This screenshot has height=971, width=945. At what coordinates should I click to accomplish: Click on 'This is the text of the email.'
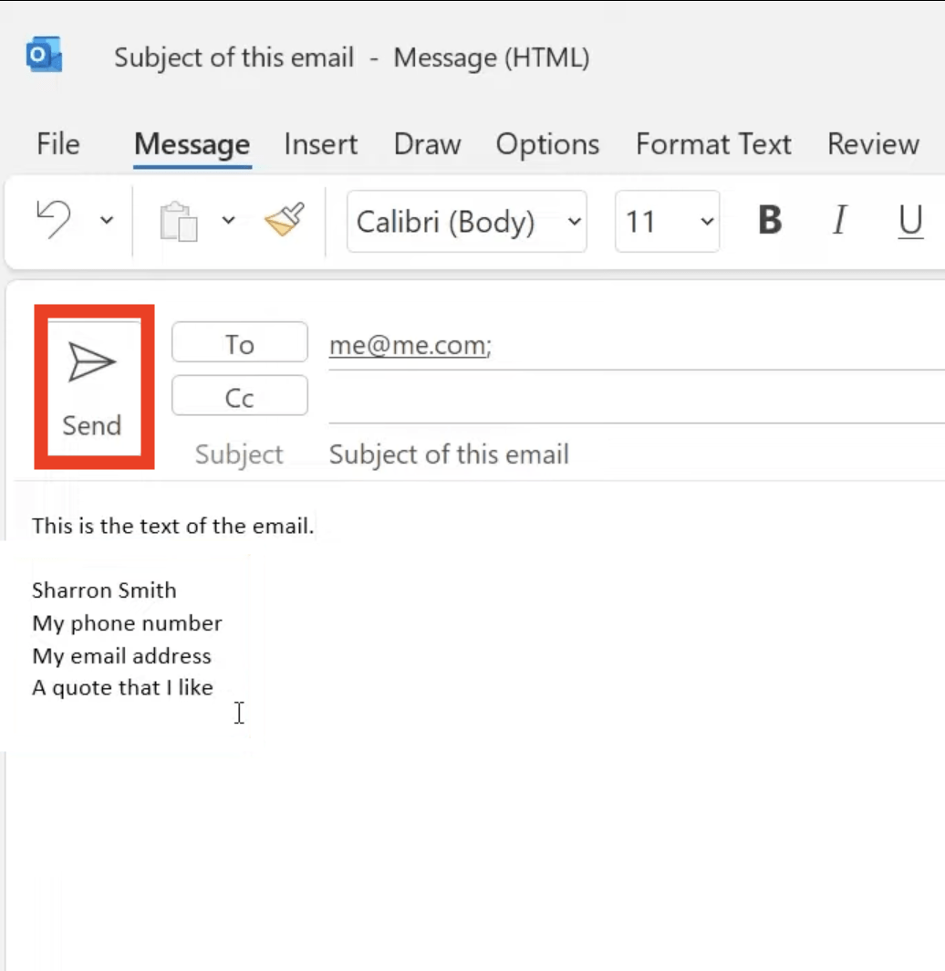pyautogui.click(x=173, y=526)
